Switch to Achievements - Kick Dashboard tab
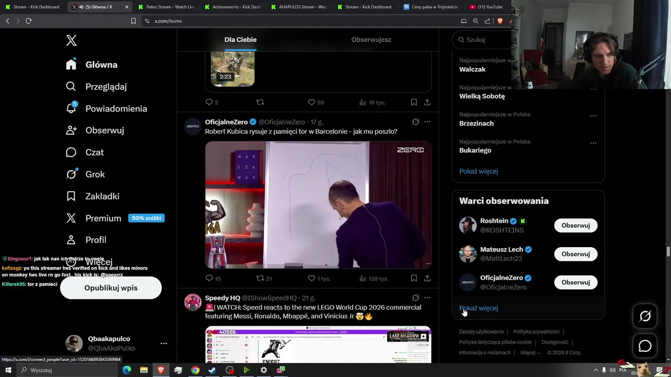 click(x=233, y=7)
